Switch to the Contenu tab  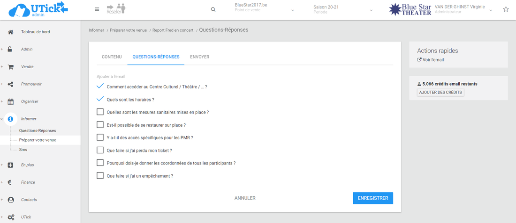click(x=112, y=57)
